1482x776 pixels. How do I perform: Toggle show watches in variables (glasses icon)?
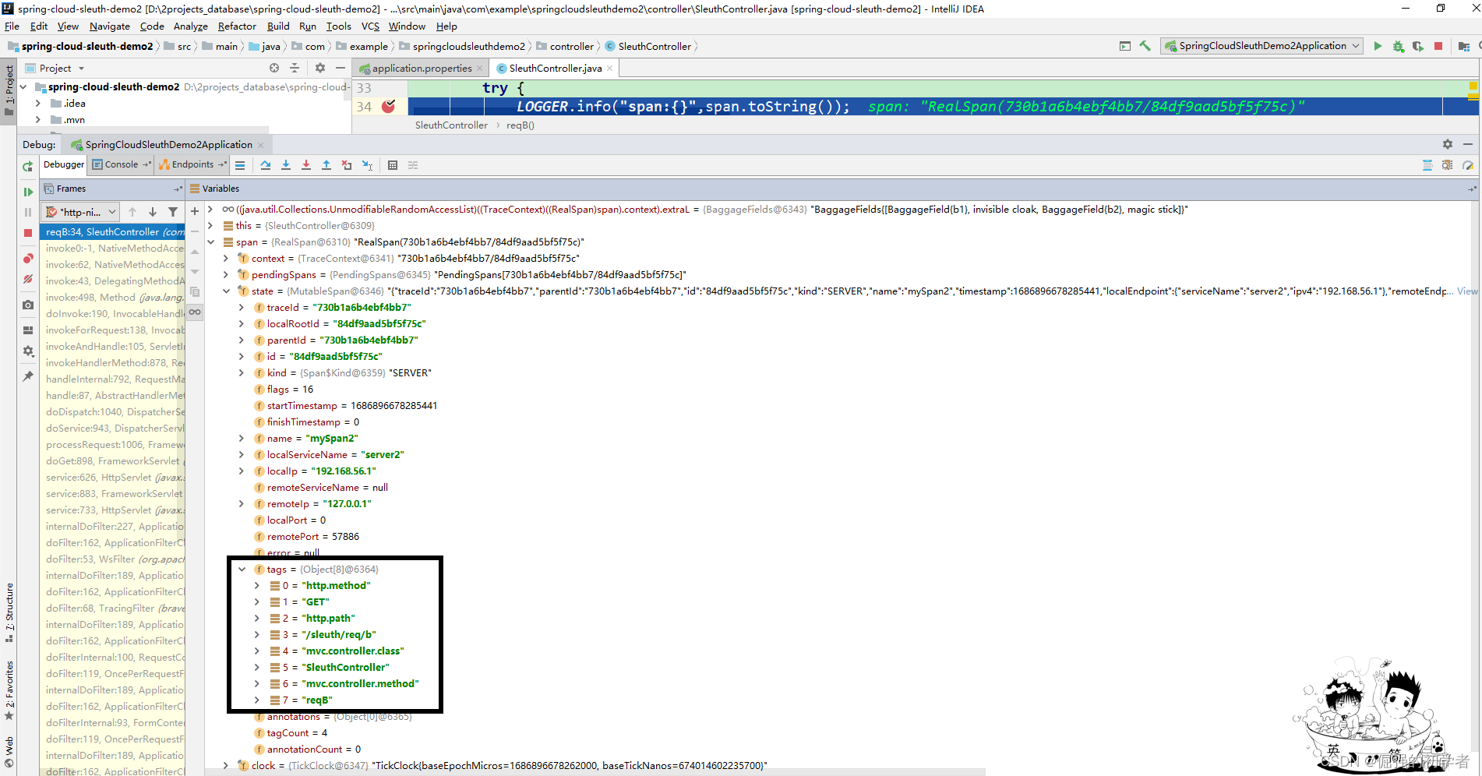click(195, 312)
